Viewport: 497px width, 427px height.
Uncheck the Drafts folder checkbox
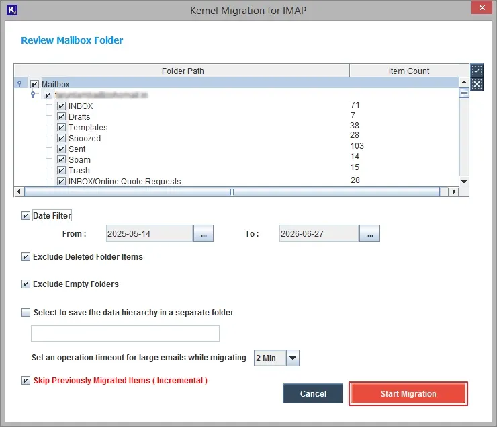pos(61,116)
